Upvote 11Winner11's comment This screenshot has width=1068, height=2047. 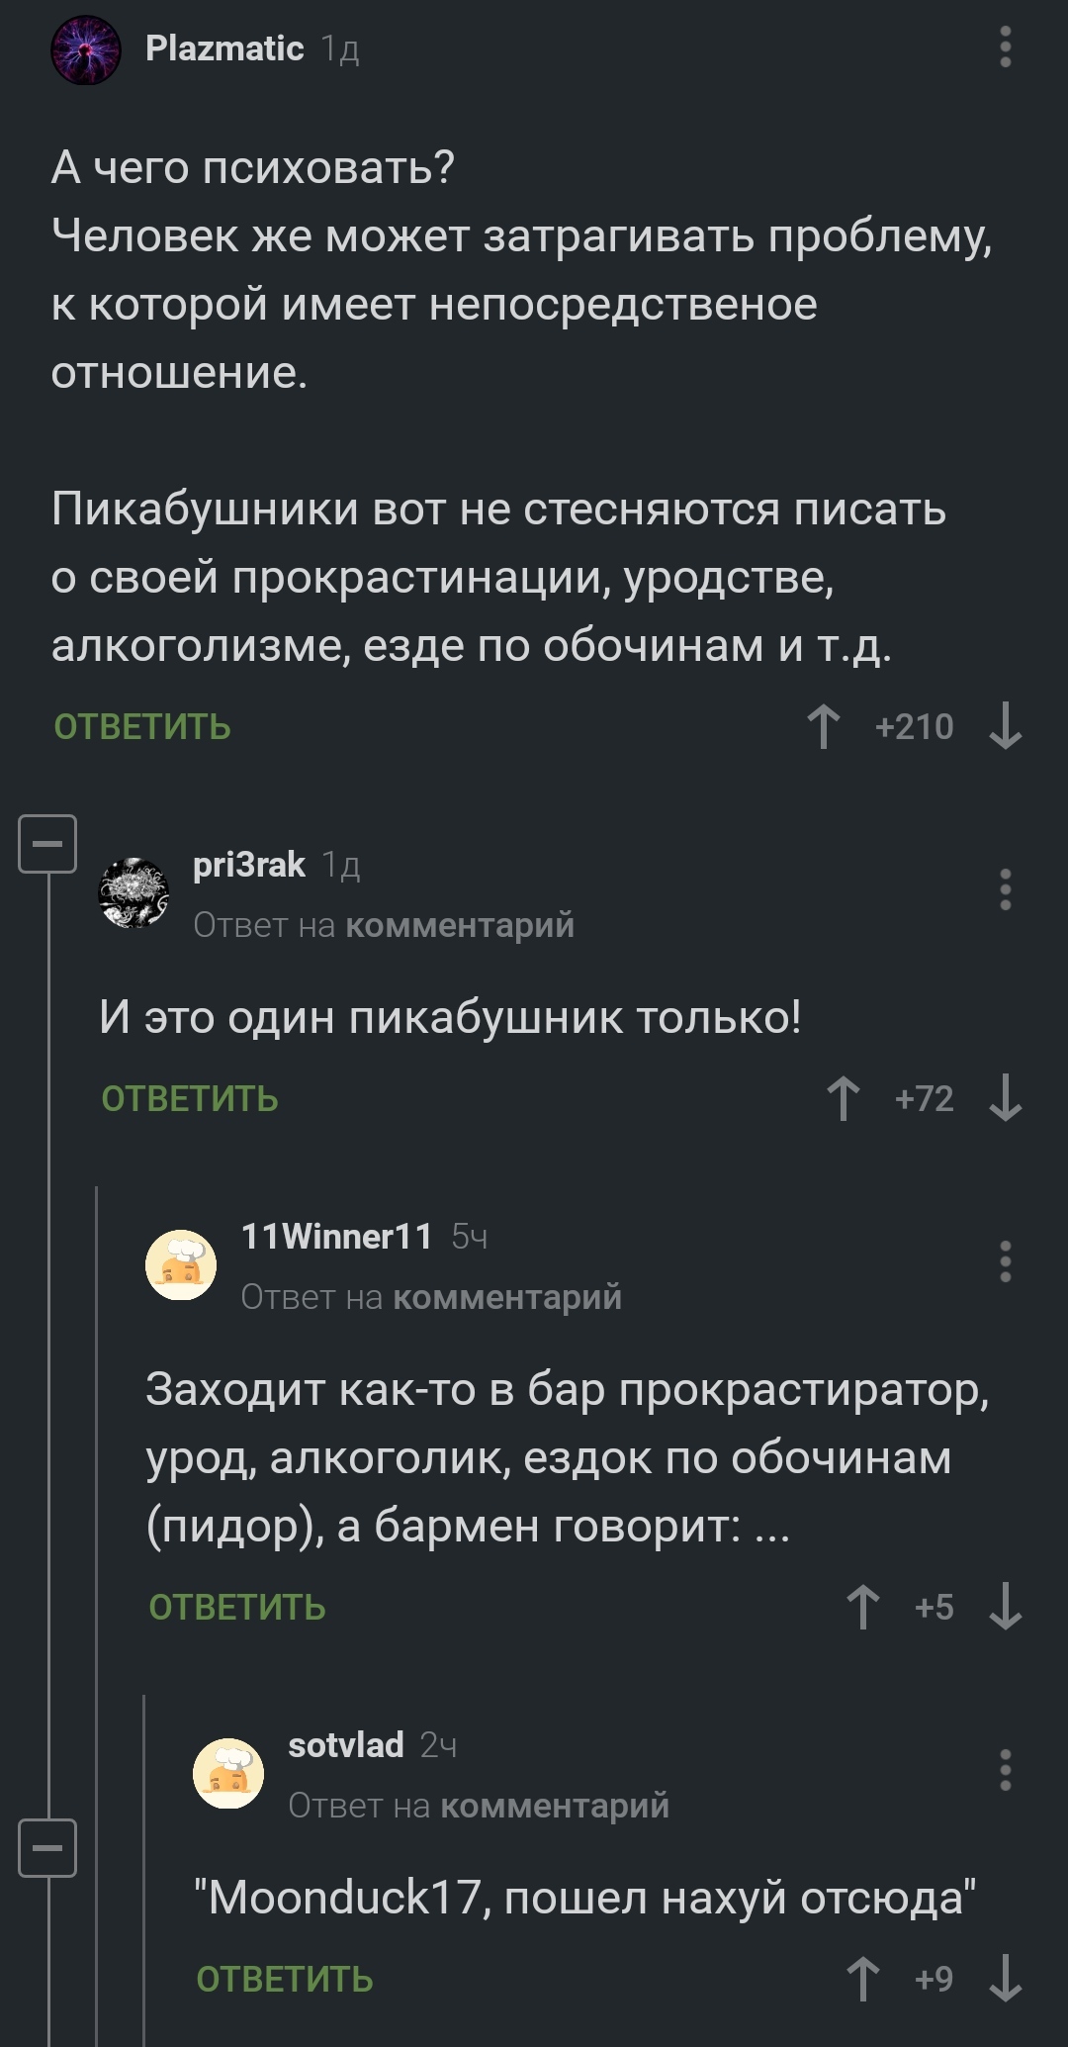click(862, 1607)
